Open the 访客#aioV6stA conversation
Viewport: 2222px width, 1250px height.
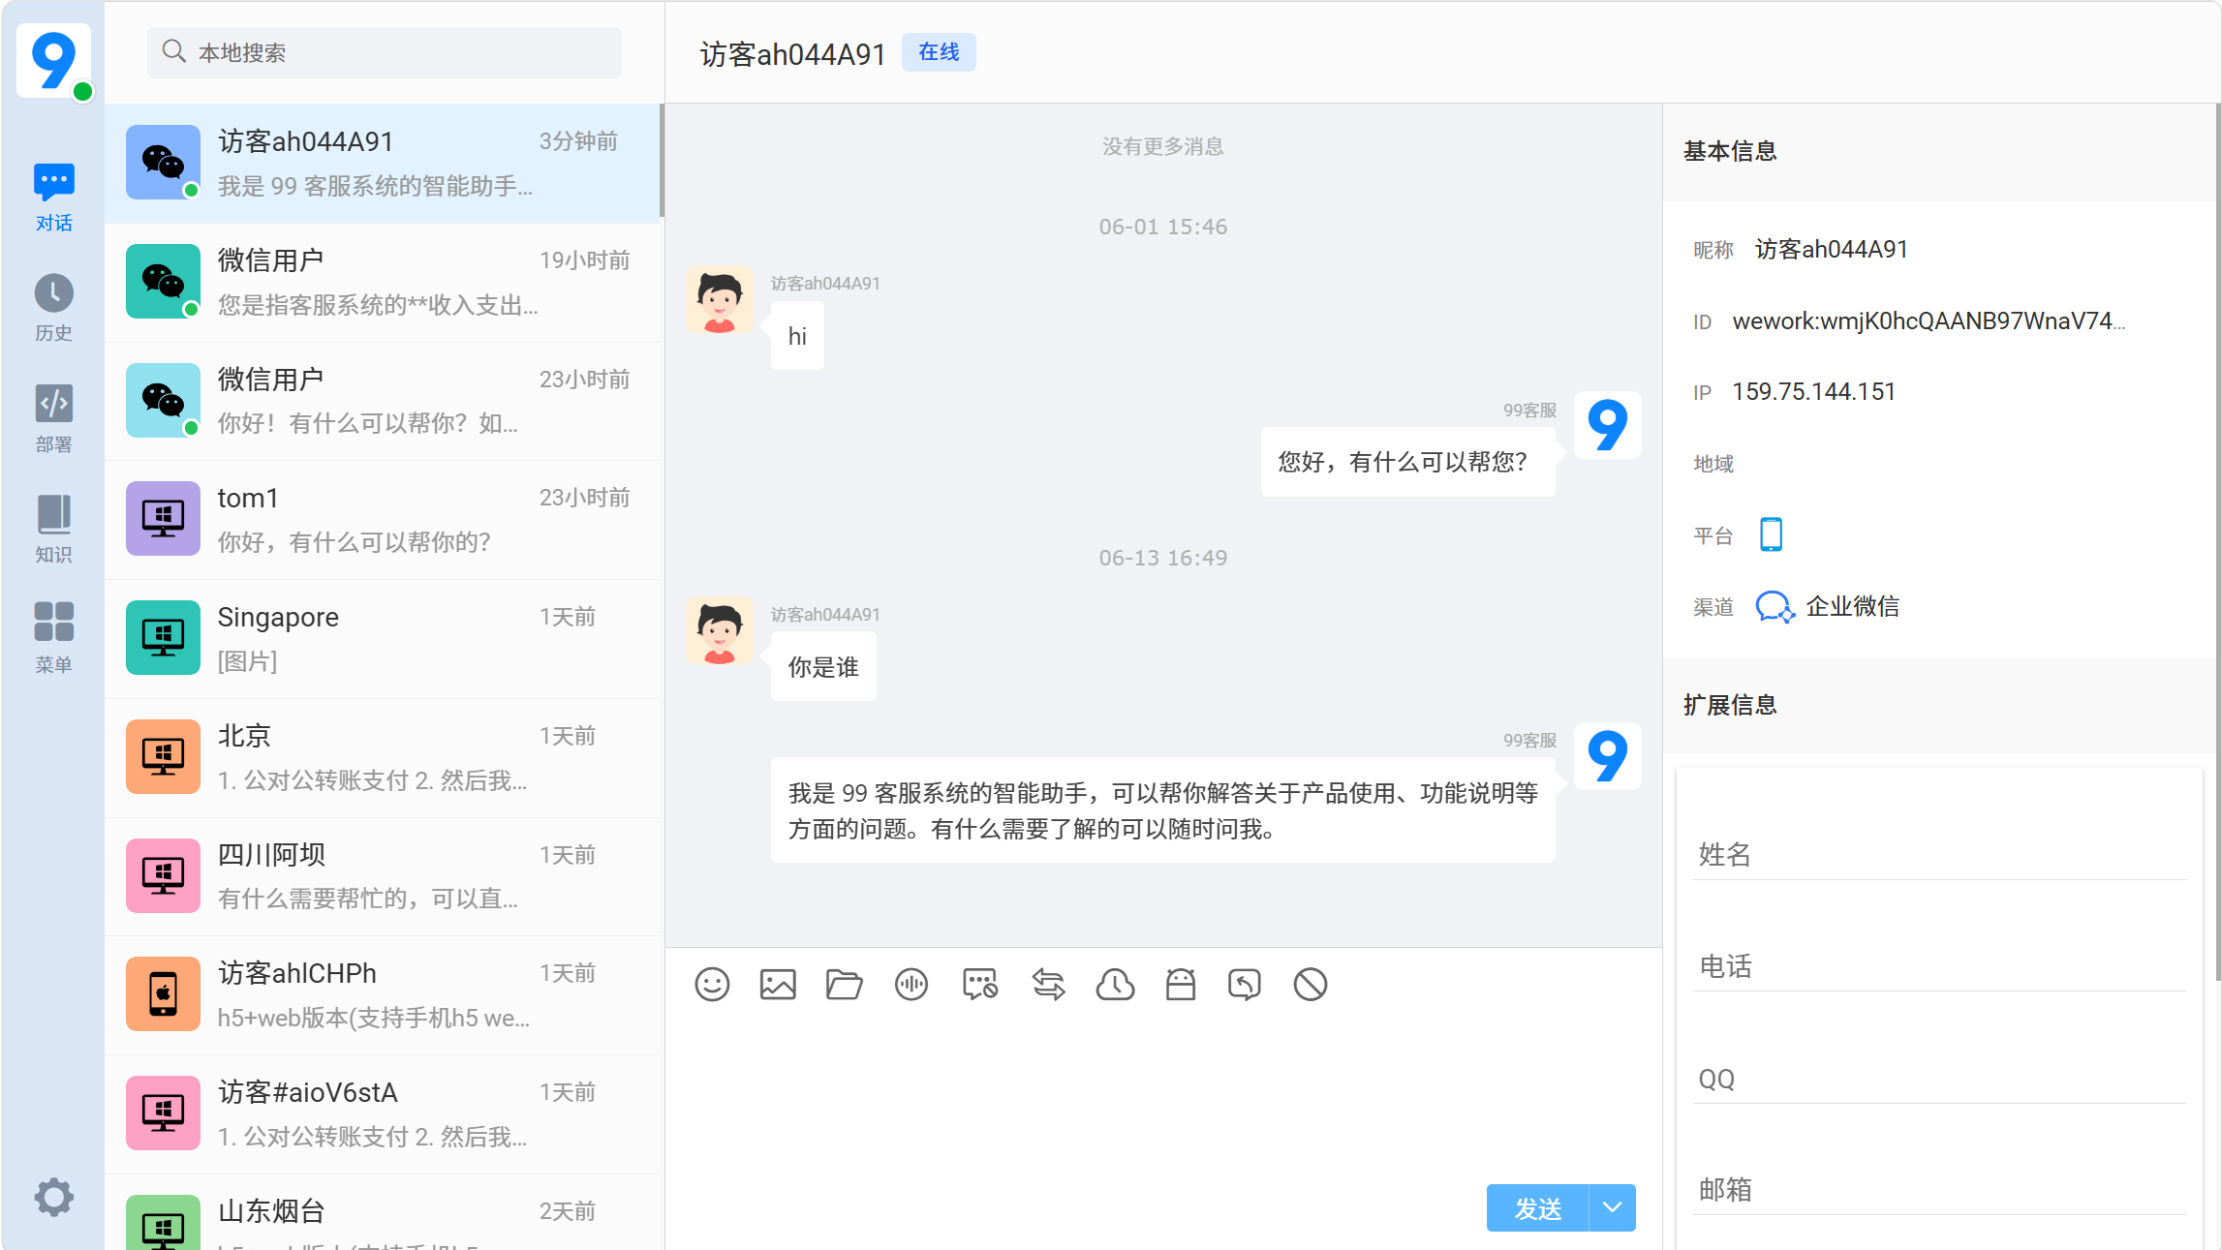pos(383,1114)
